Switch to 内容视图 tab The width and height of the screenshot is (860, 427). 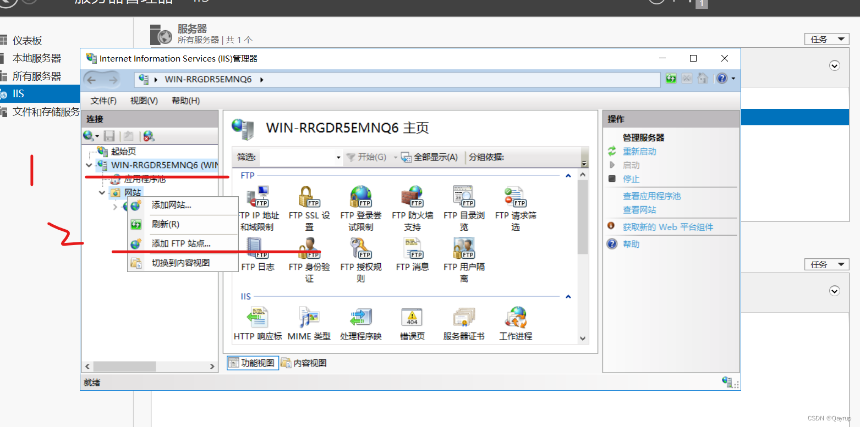(304, 363)
